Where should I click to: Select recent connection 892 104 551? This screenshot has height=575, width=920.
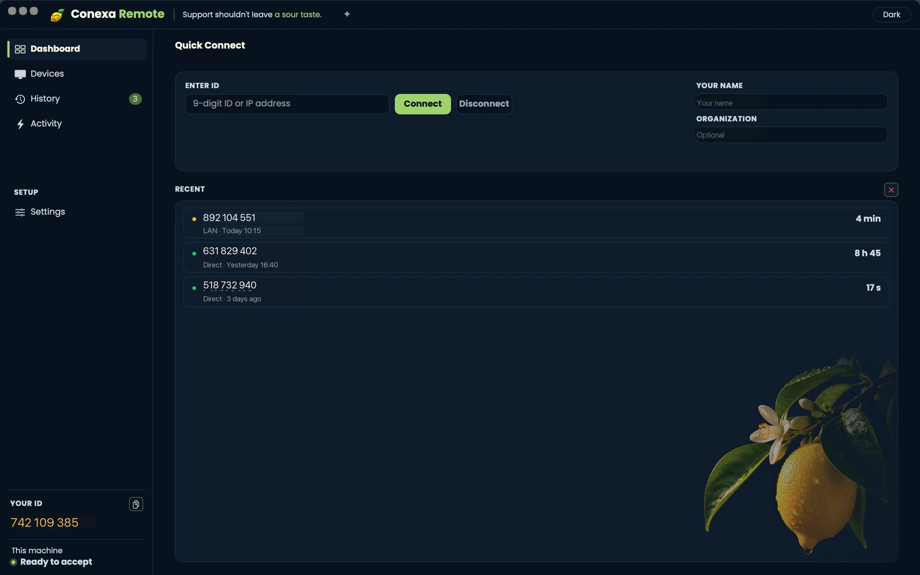(x=537, y=223)
